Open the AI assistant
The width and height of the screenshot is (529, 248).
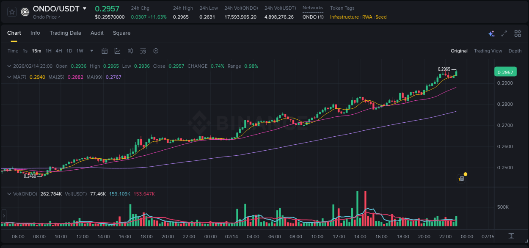click(491, 33)
